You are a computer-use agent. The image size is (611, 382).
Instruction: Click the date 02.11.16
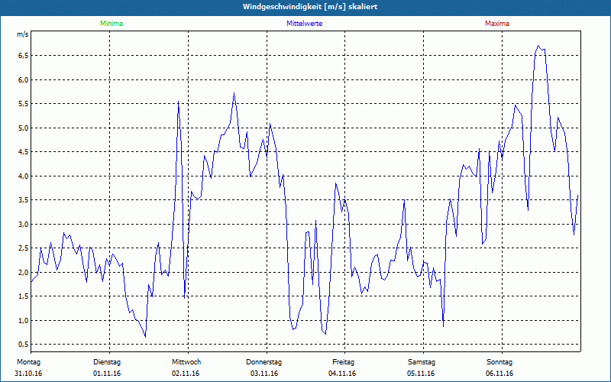point(186,374)
